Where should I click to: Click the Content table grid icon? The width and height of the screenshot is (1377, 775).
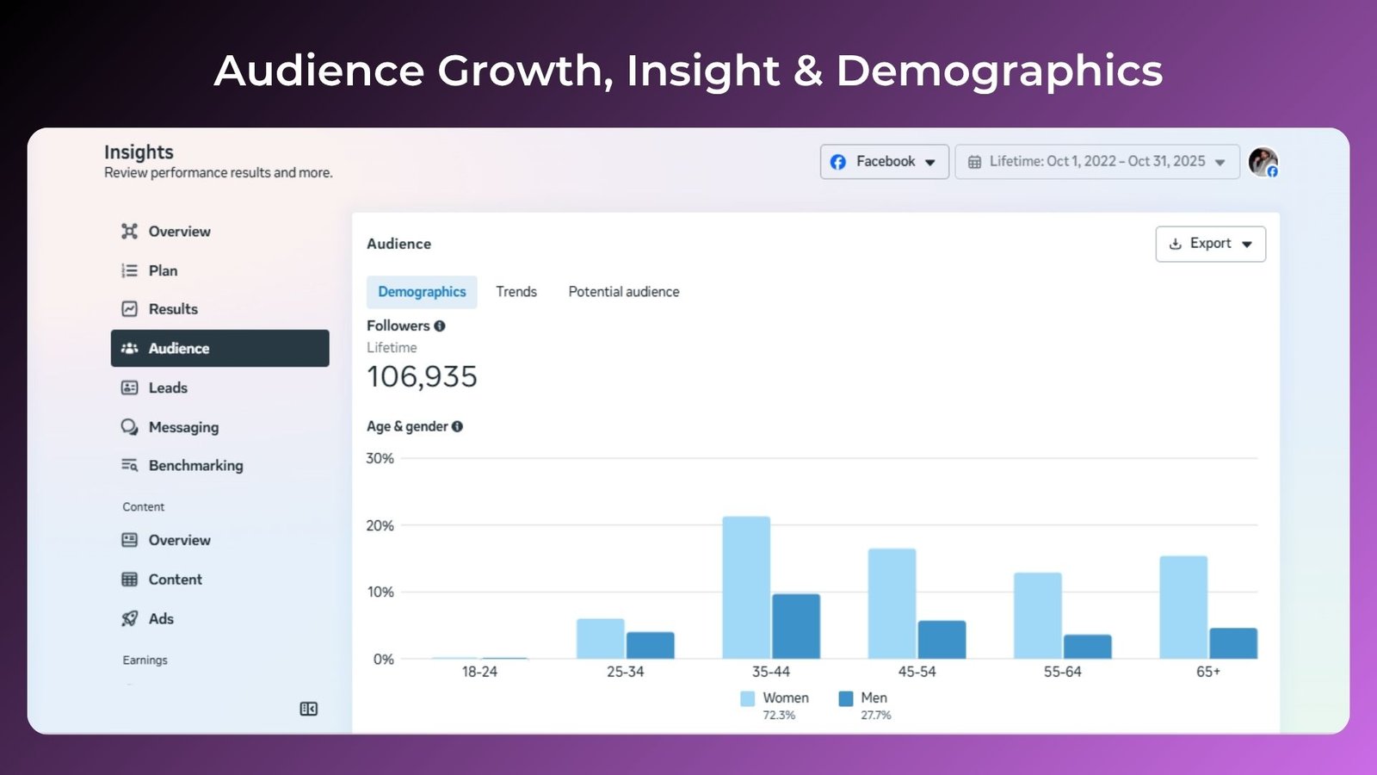[130, 580]
